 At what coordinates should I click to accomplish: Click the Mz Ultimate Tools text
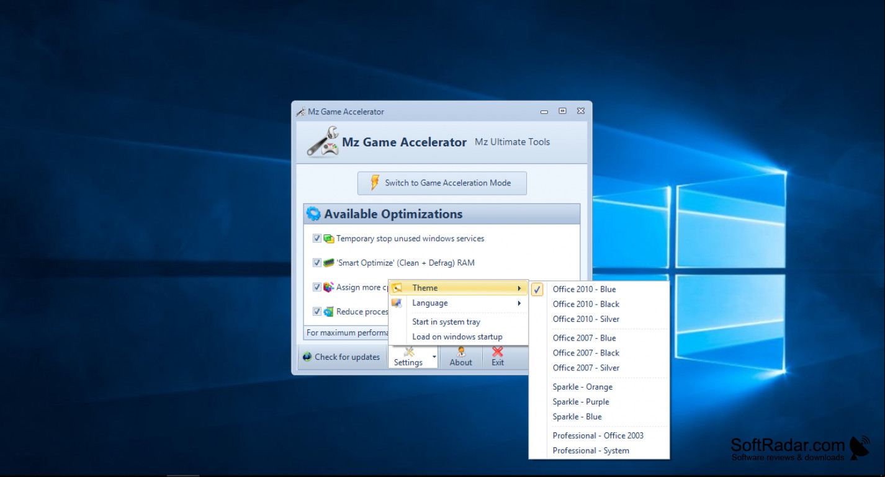pyautogui.click(x=513, y=142)
